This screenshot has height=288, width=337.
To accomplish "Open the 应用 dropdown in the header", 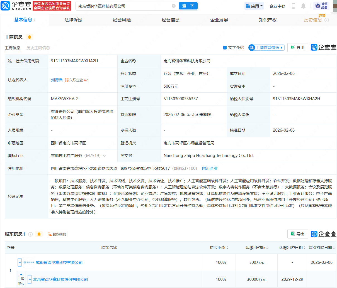I will 254,6.
